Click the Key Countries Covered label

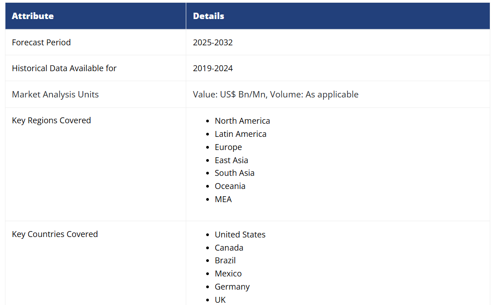(55, 234)
